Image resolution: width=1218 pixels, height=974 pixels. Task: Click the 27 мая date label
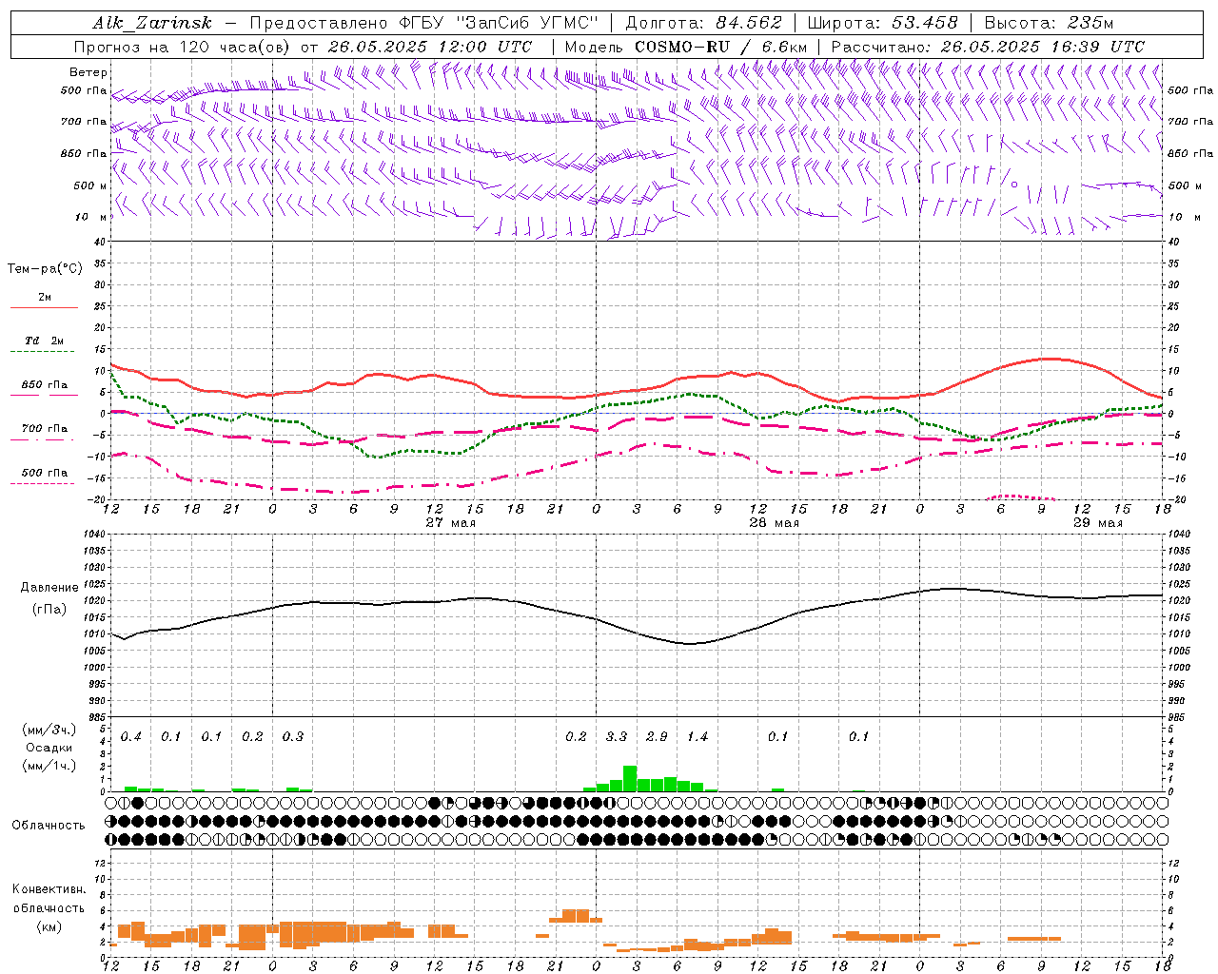pyautogui.click(x=451, y=523)
